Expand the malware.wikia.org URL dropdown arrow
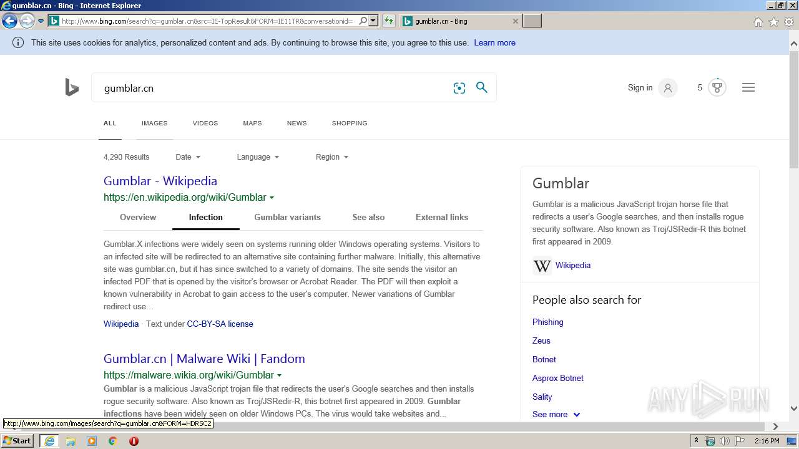The height and width of the screenshot is (449, 799). tap(279, 375)
